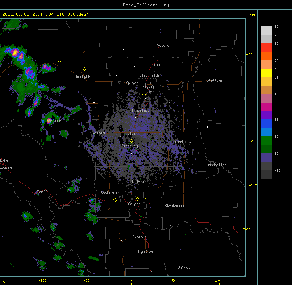Click the Okotoks town label
292x285 pixels.
[140, 237]
